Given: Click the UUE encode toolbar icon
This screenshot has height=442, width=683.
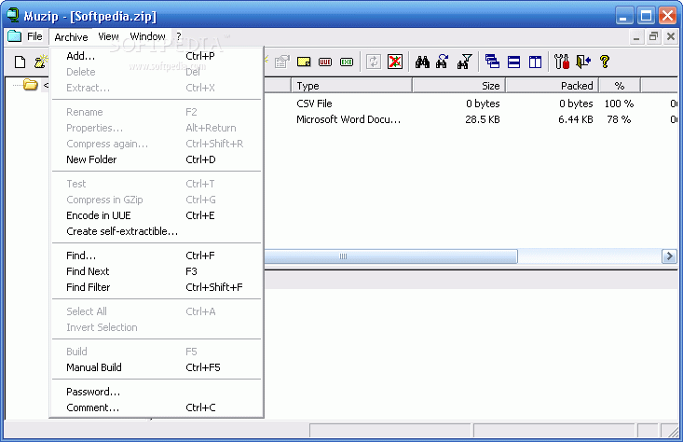Looking at the screenshot, I should 325,62.
